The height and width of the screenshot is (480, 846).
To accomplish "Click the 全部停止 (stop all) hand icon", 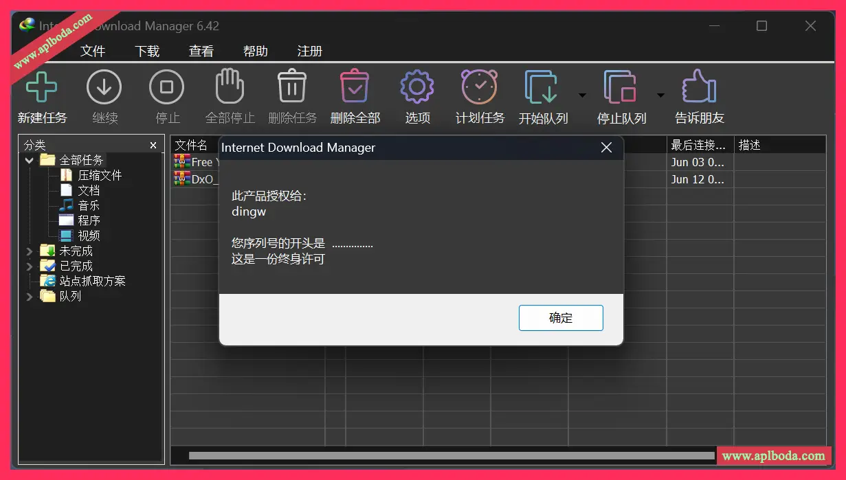I will [x=230, y=87].
